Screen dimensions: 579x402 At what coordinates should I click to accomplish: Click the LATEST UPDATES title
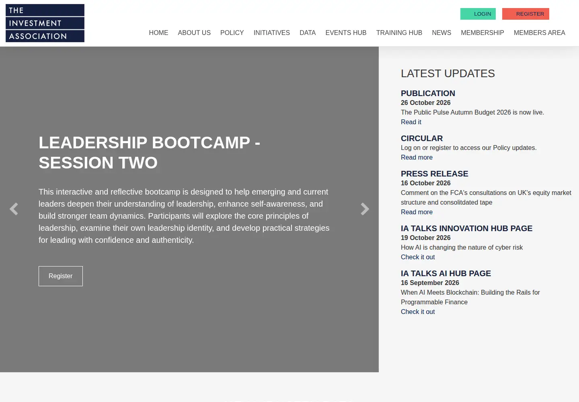point(448,74)
